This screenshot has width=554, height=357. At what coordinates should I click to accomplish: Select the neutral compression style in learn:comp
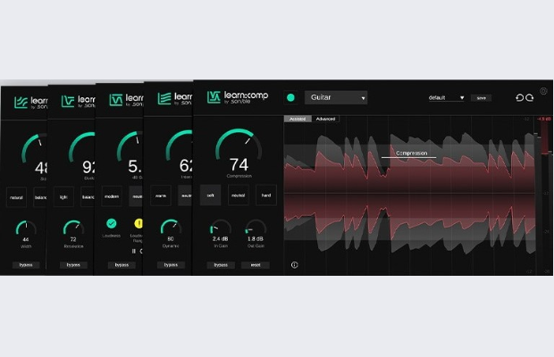(239, 195)
